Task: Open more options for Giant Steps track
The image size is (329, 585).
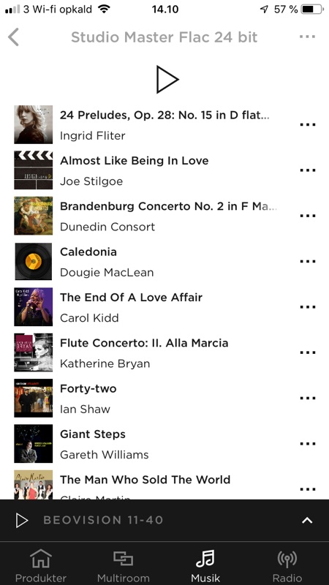Action: pos(307,444)
